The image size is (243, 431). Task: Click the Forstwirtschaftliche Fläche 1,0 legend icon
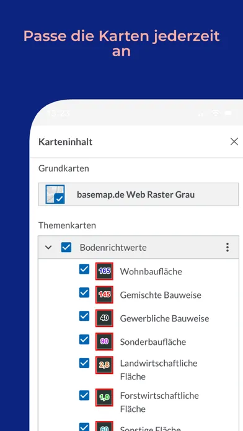click(x=104, y=398)
